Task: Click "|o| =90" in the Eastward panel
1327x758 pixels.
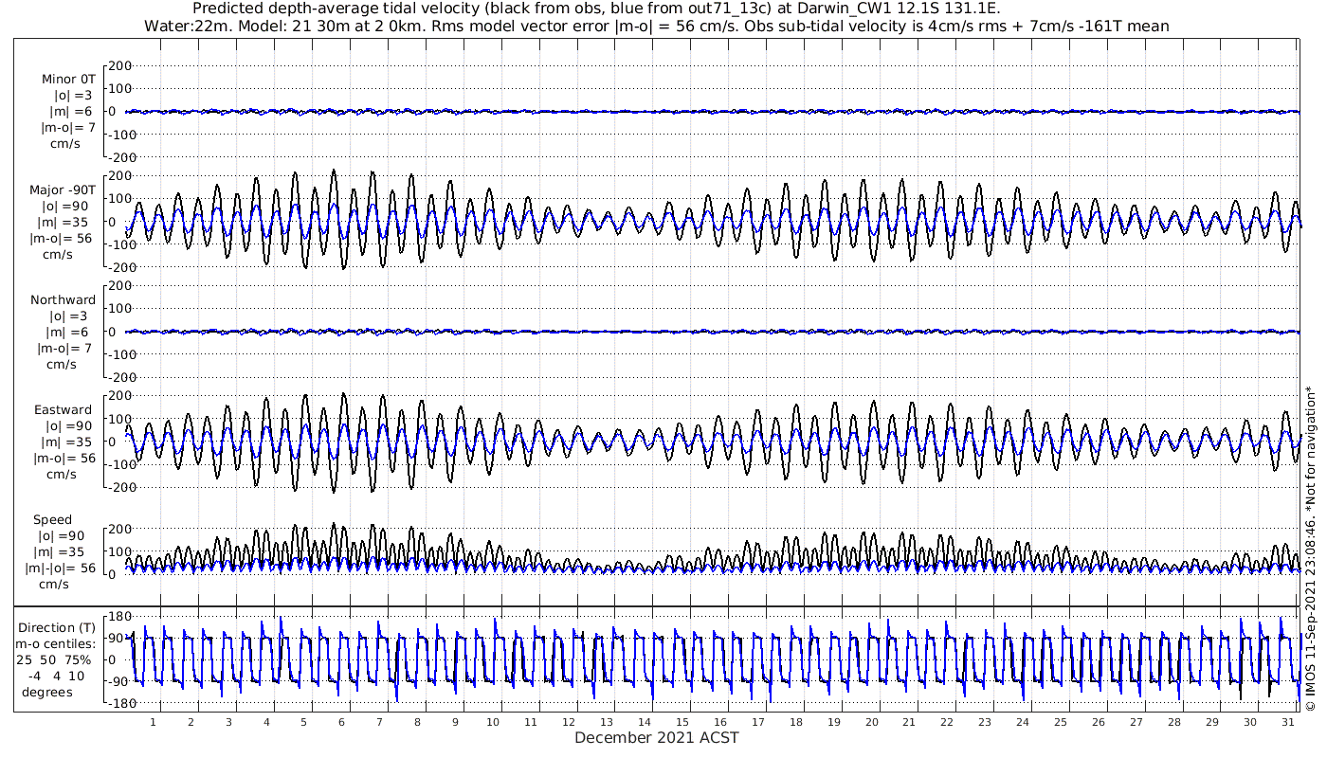Action: [70, 426]
